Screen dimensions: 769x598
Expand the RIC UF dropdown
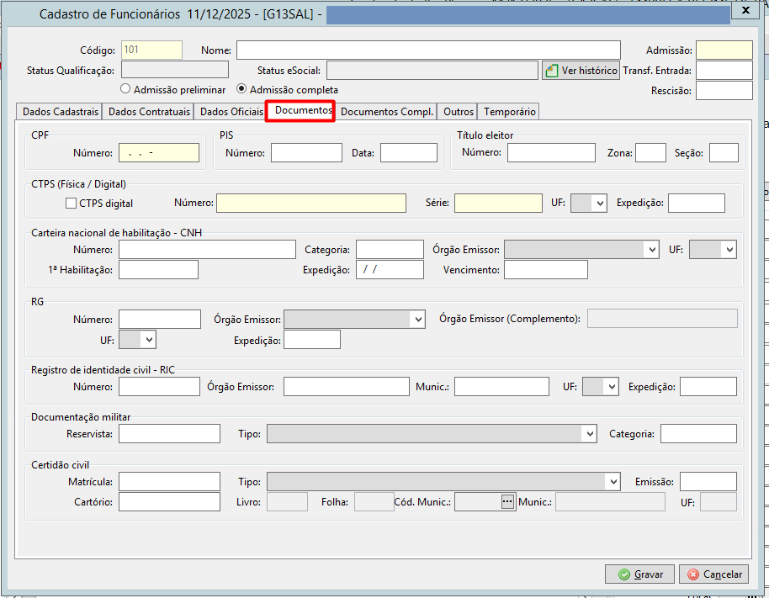(x=612, y=386)
